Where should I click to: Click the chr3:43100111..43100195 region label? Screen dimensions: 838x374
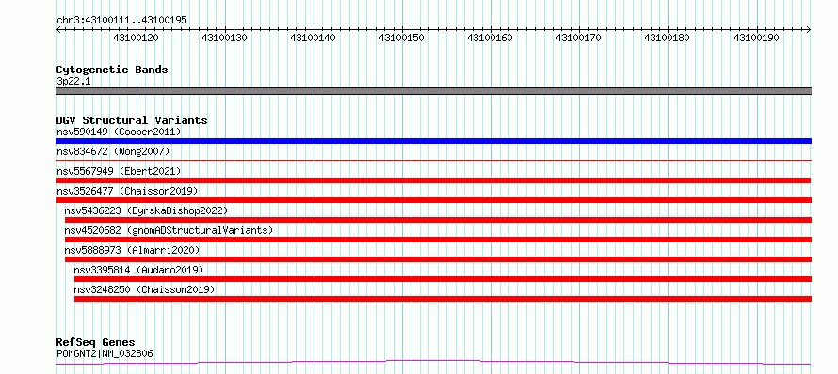point(121,20)
